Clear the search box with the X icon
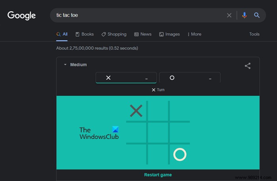 coord(229,15)
